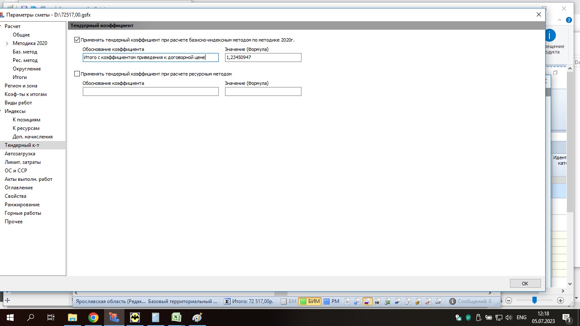The height and width of the screenshot is (326, 580).
Task: Select Прочее in sidebar
Action: (14, 222)
